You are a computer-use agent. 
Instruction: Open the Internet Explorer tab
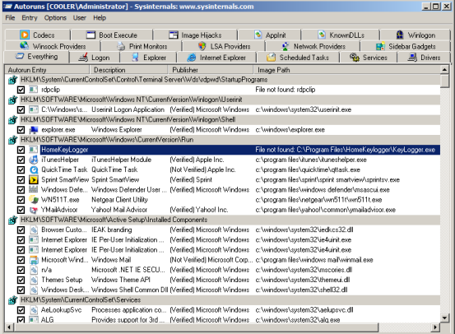(x=216, y=58)
